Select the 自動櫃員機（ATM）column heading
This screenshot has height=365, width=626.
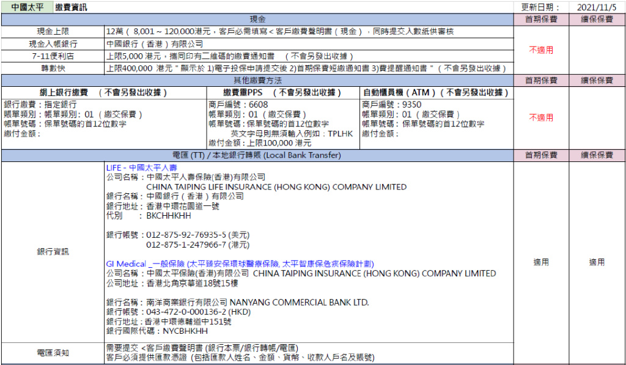pos(436,93)
